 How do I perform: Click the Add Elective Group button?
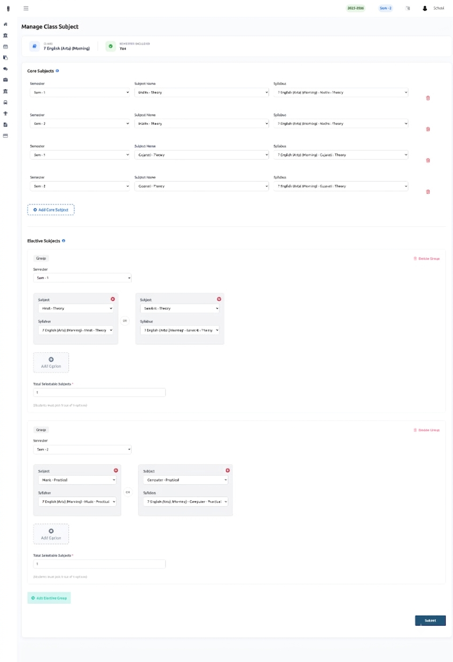pyautogui.click(x=49, y=598)
